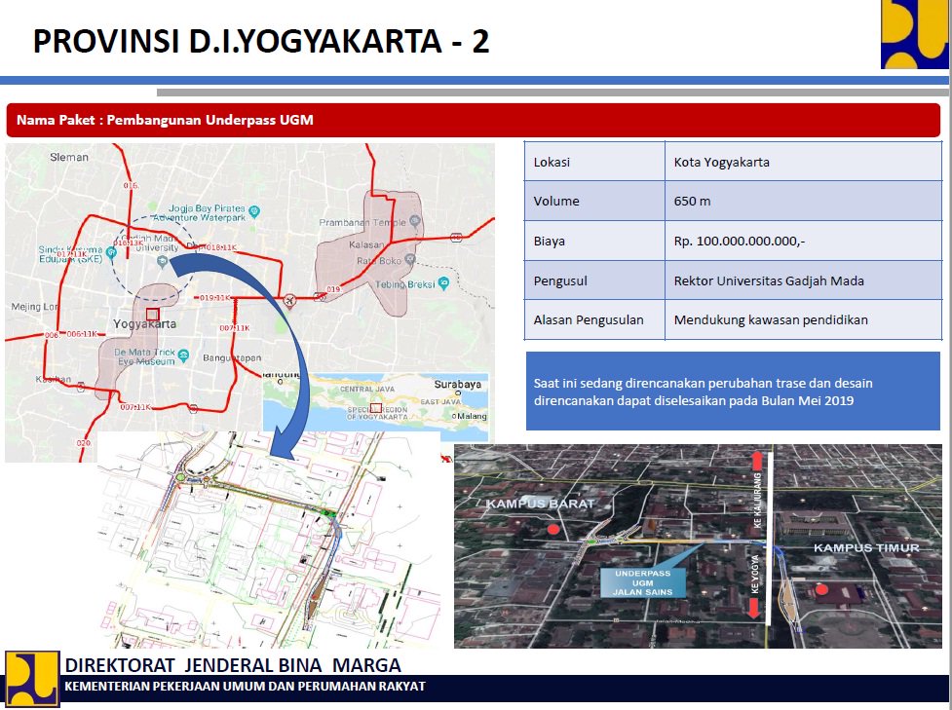Image resolution: width=952 pixels, height=710 pixels.
Task: Click the Ratu Boko map pin
Action: (x=410, y=260)
